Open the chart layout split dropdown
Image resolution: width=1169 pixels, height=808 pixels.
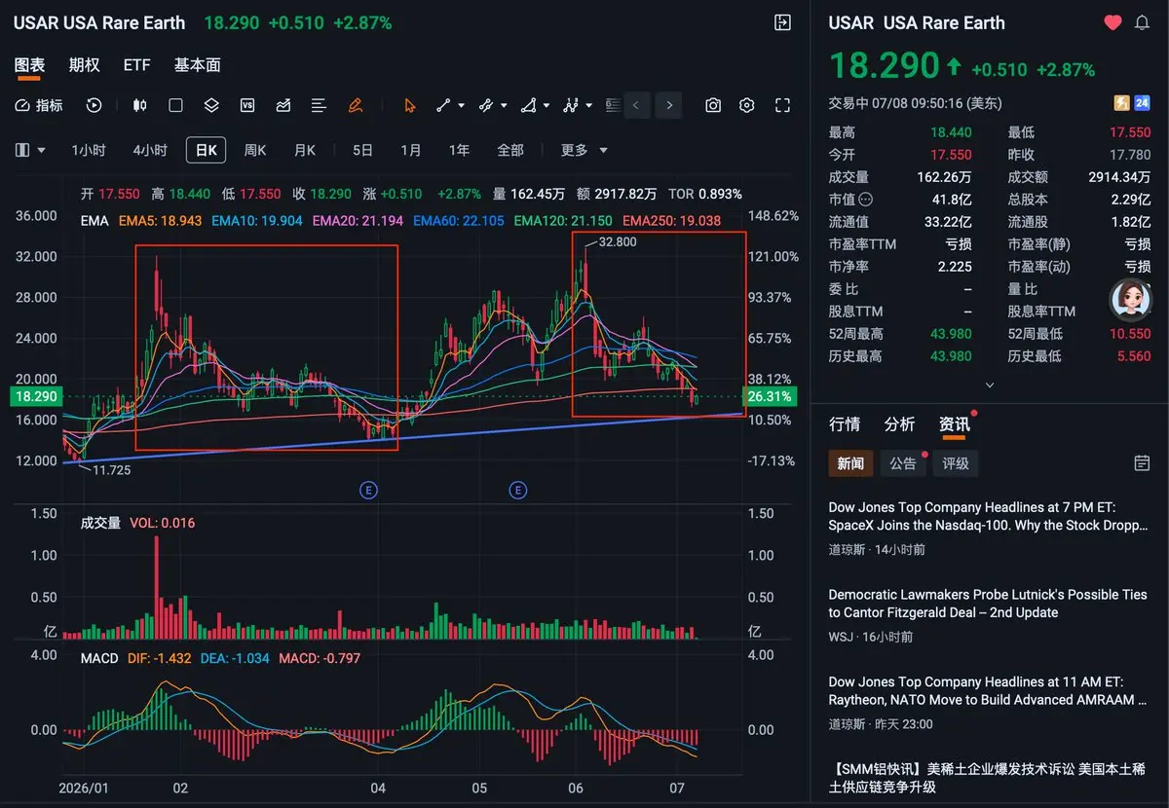point(31,150)
